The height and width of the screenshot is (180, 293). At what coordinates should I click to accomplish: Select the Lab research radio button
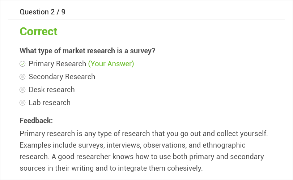point(22,103)
